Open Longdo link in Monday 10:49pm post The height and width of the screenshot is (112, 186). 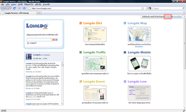point(29,76)
